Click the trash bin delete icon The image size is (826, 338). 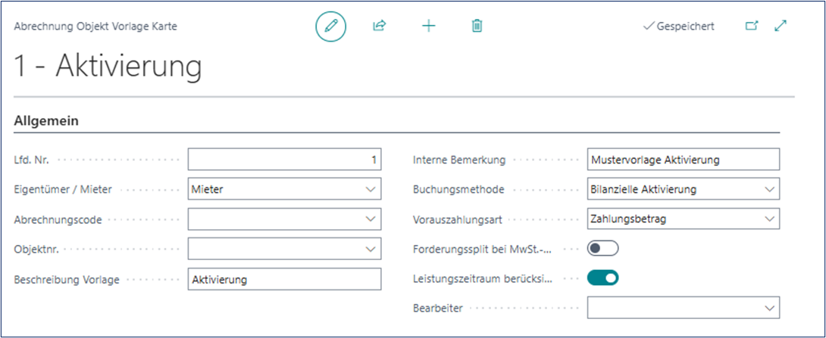pyautogui.click(x=477, y=26)
